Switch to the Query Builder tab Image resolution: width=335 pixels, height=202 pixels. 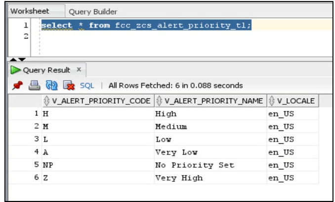[93, 12]
